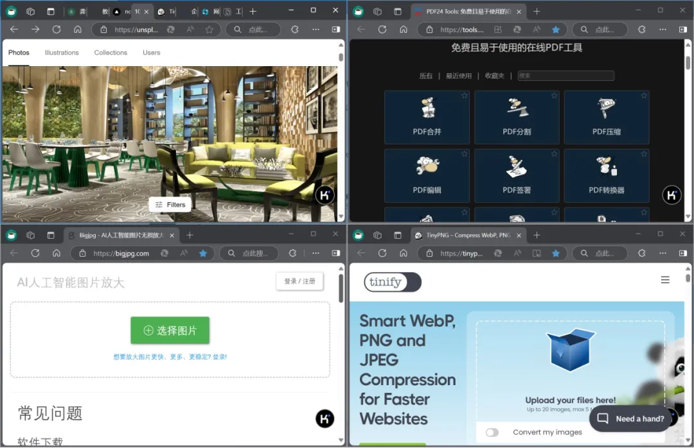This screenshot has height=448, width=694.
Task: Click the PDF24 tools search field
Action: (565, 76)
